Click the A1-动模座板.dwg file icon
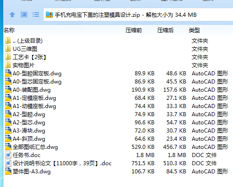The width and height of the screenshot is (233, 187). coord(8,106)
